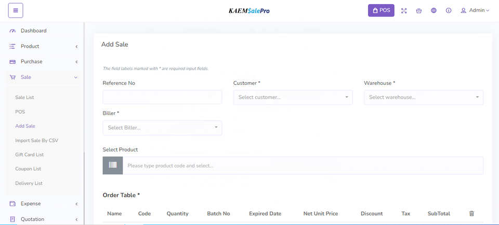Open Sale List in sidebar
499x225 pixels.
click(x=24, y=98)
